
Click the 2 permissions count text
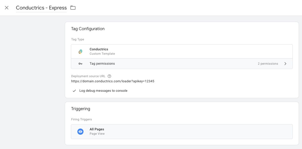[x=268, y=64]
